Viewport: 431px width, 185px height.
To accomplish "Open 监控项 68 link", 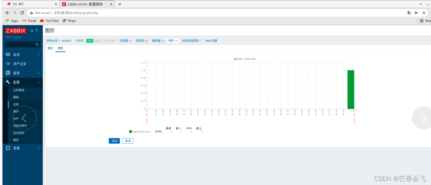I will (x=142, y=41).
